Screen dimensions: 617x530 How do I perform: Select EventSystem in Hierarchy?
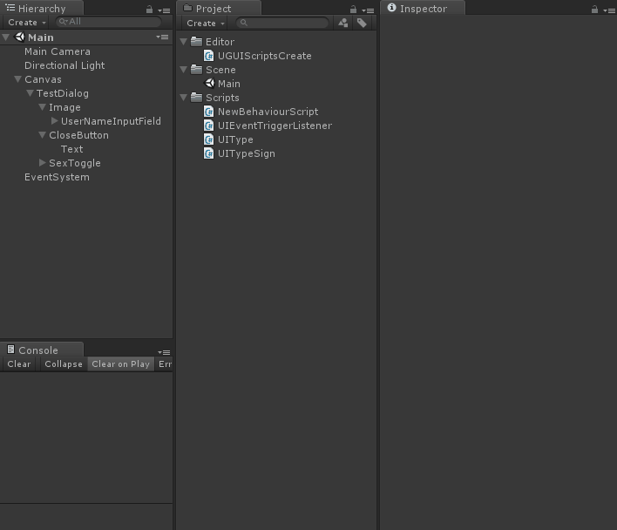click(57, 177)
